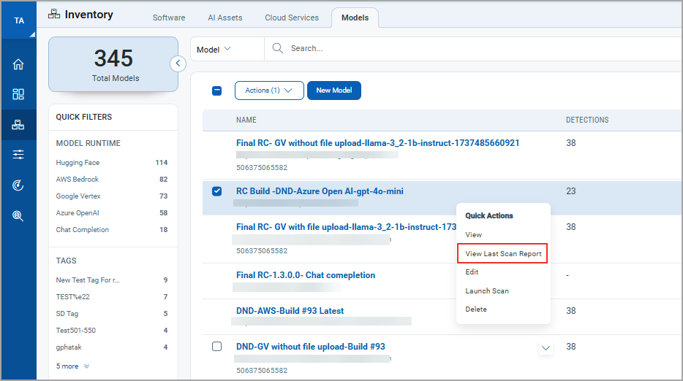The width and height of the screenshot is (683, 381).
Task: Click the NAME column header
Action: (x=246, y=120)
